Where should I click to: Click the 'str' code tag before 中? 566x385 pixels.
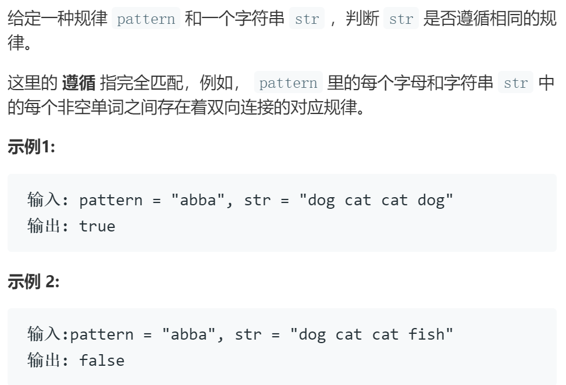(x=515, y=83)
